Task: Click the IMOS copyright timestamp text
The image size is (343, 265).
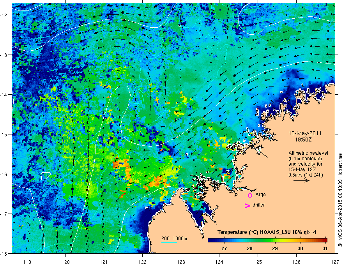Action: 340,201
